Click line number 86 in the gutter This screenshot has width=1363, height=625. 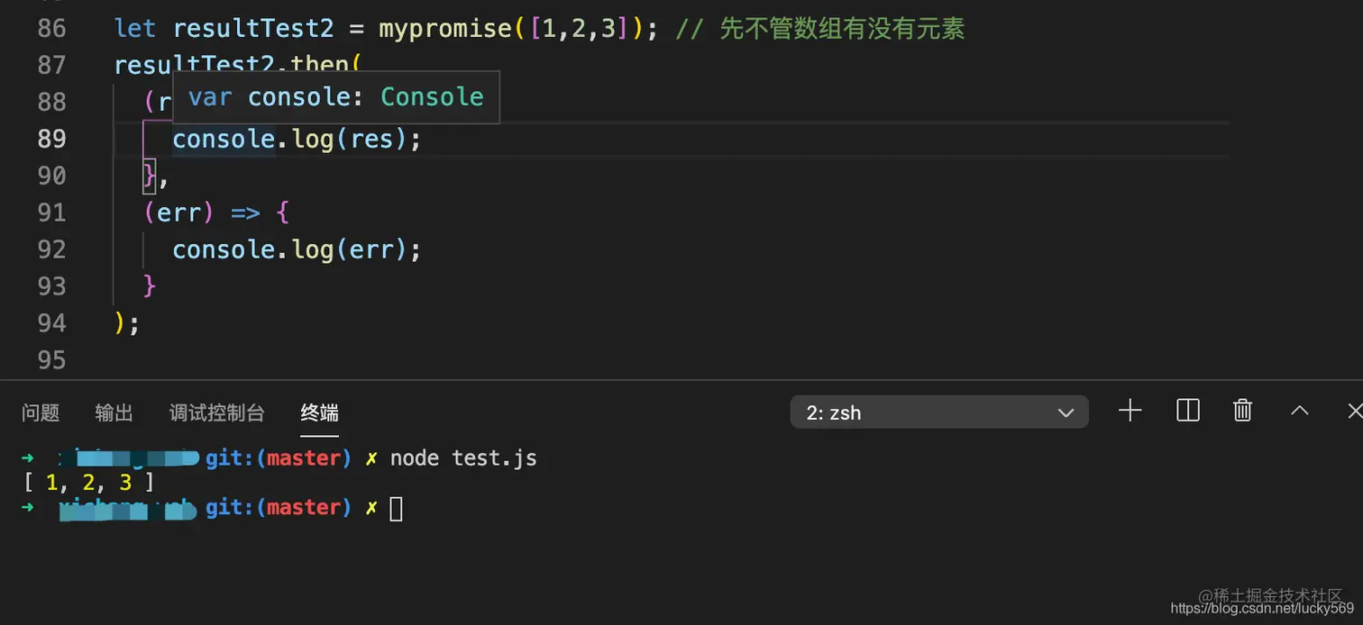(x=52, y=28)
